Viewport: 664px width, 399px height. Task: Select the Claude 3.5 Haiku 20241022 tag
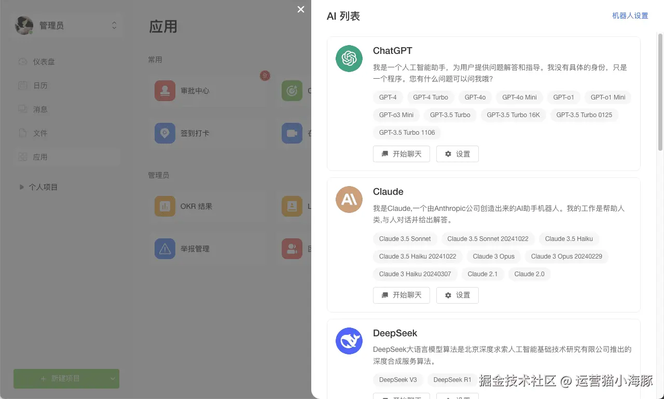tap(418, 256)
